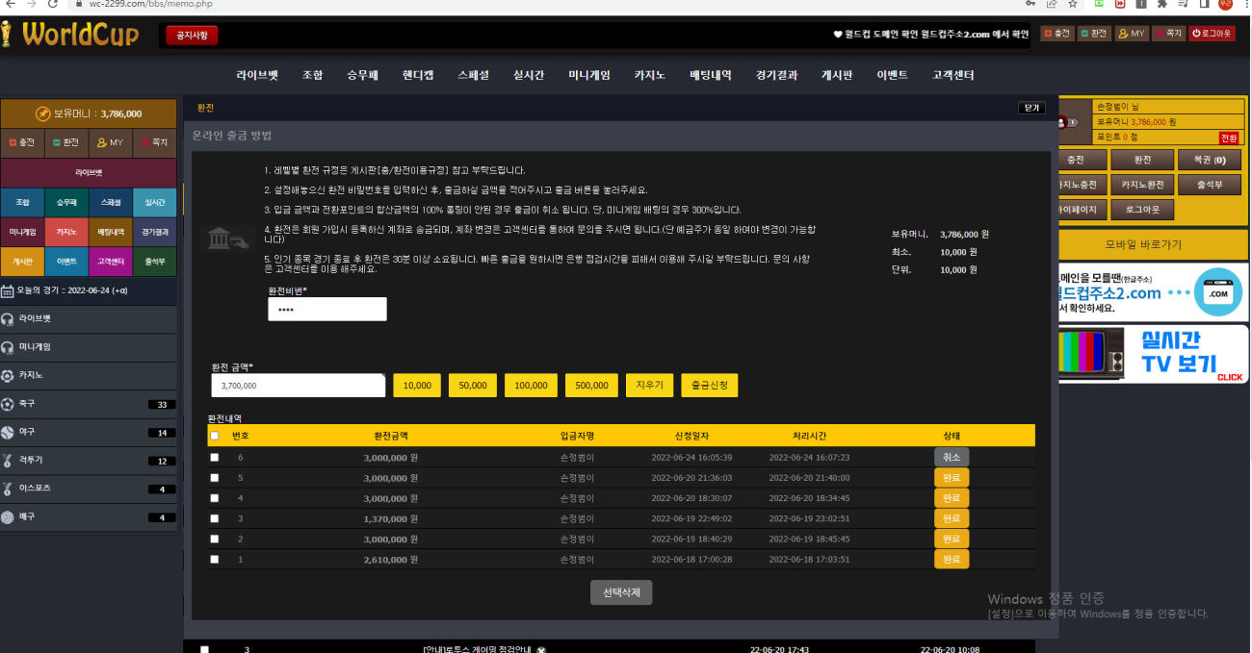Click the 선택삭제 delete selected button
This screenshot has width=1252, height=653.
click(621, 592)
